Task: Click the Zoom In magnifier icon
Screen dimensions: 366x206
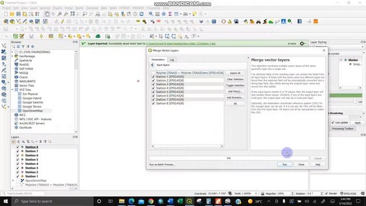Action: point(59,14)
